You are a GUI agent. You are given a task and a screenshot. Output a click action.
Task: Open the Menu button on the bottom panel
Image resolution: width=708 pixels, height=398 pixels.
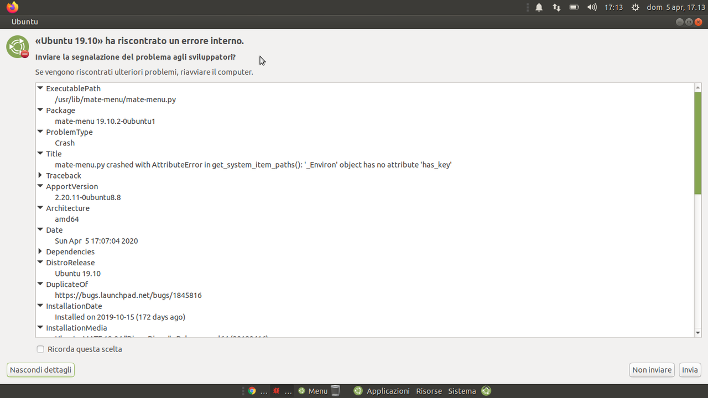coord(313,391)
